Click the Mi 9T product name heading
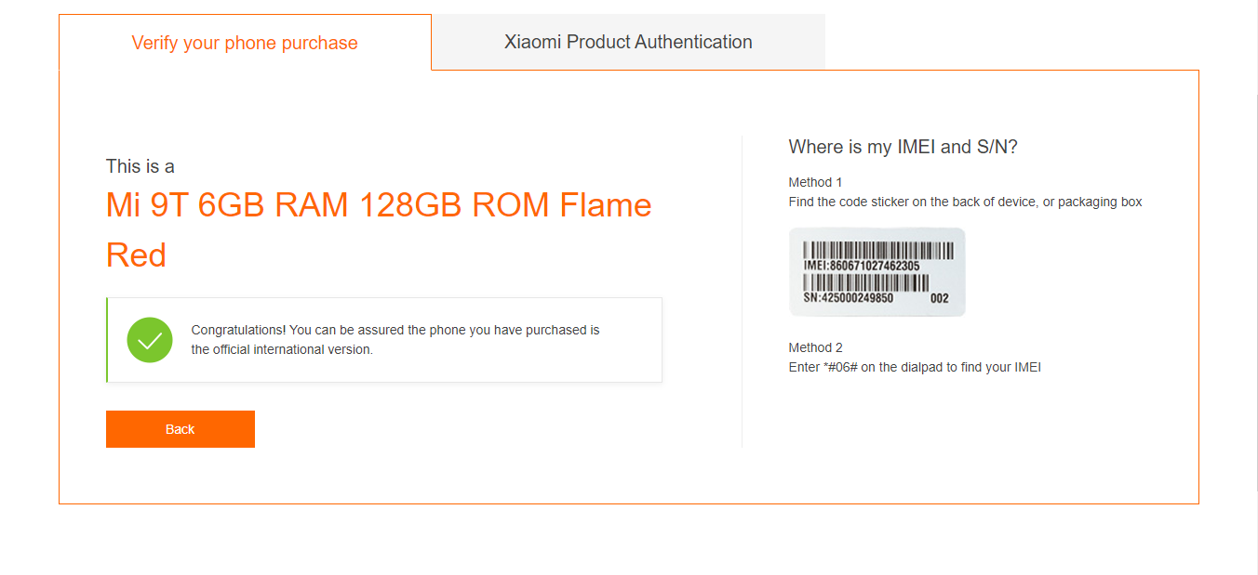1258x575 pixels. 379,229
